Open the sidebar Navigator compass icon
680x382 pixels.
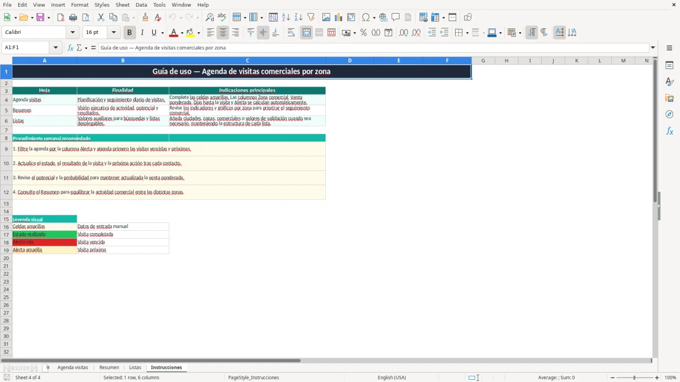[669, 114]
